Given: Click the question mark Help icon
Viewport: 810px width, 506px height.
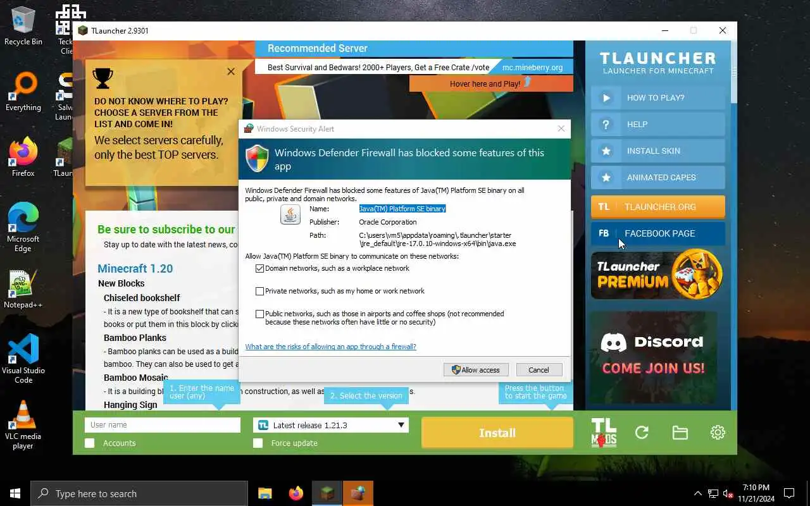Looking at the screenshot, I should [x=606, y=125].
